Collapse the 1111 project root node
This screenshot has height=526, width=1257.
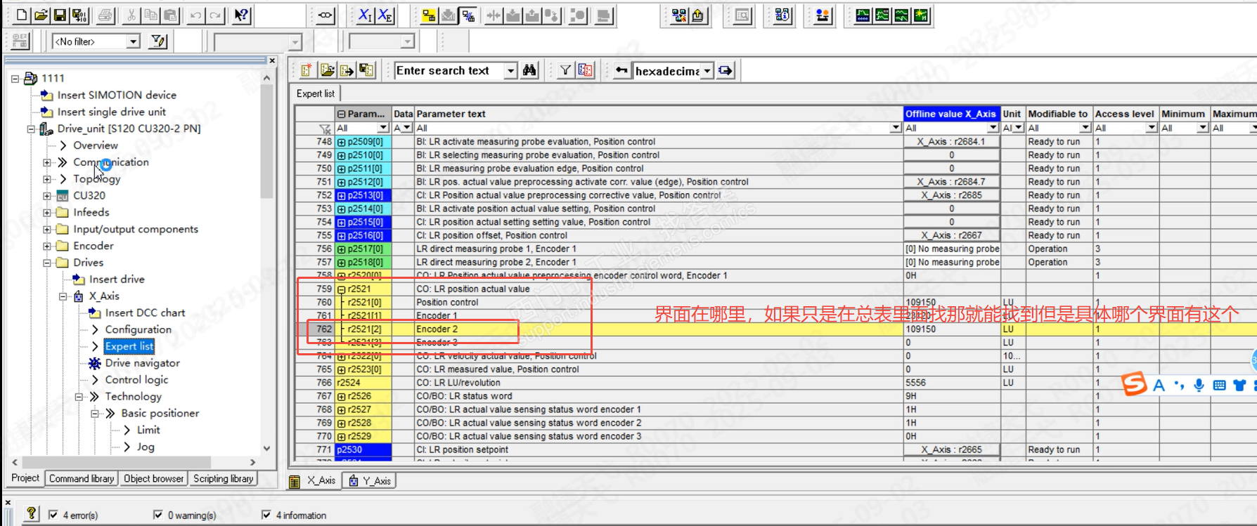tap(15, 79)
